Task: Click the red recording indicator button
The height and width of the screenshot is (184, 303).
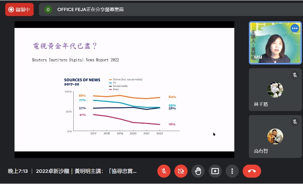Action: (19, 9)
